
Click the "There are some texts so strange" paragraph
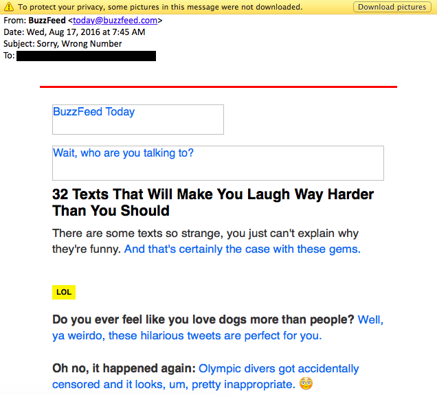(205, 234)
